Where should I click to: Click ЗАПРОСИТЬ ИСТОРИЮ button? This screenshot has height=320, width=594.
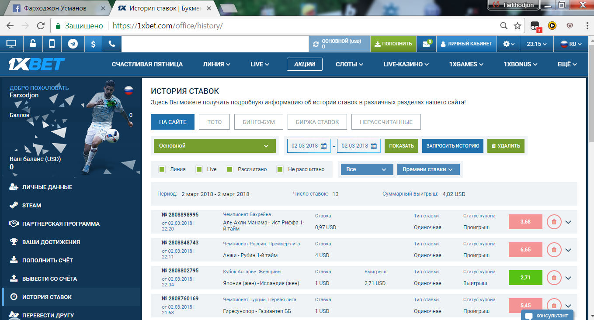tap(453, 146)
